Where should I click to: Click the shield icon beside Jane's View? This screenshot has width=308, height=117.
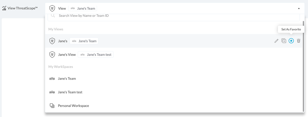click(x=52, y=55)
